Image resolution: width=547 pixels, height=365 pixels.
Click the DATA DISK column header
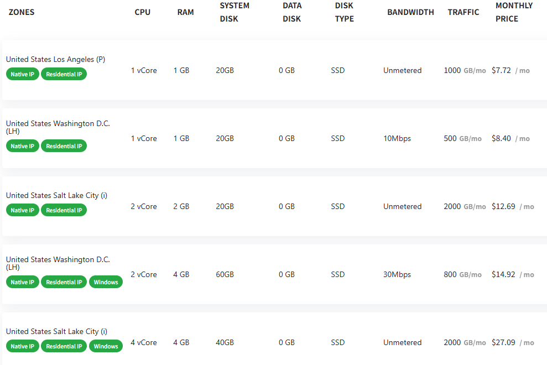pyautogui.click(x=292, y=12)
